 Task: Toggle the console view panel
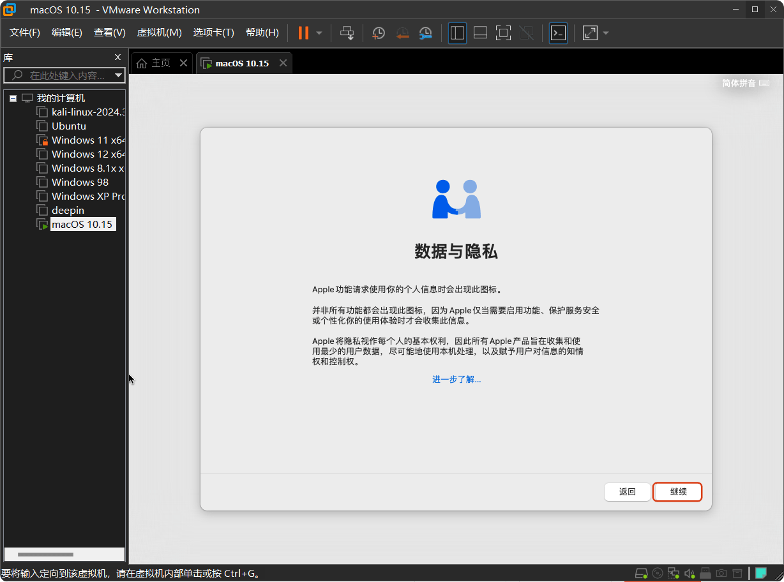click(558, 33)
